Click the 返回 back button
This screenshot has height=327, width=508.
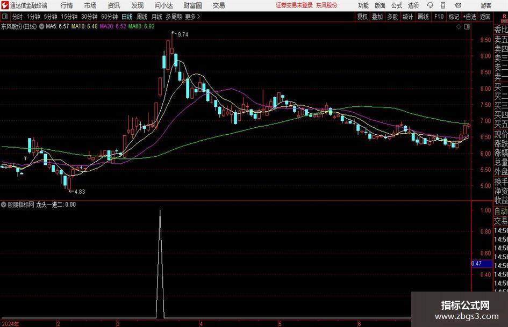point(485,17)
